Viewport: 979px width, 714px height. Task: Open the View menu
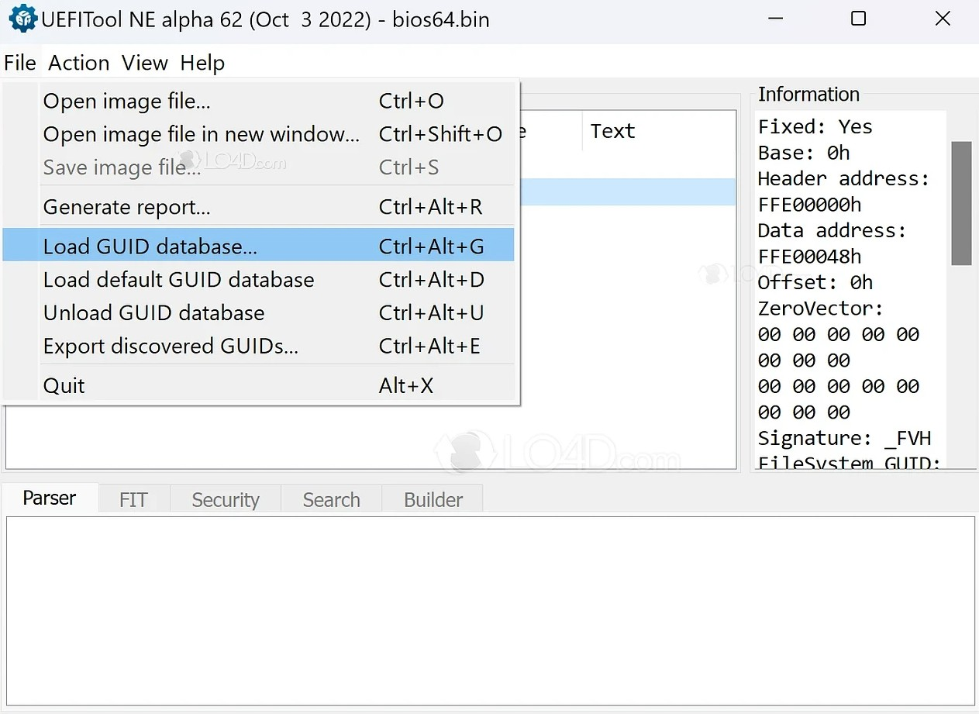(145, 63)
